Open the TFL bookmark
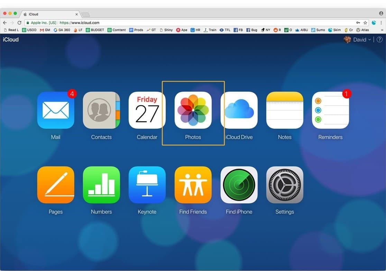 (x=225, y=30)
